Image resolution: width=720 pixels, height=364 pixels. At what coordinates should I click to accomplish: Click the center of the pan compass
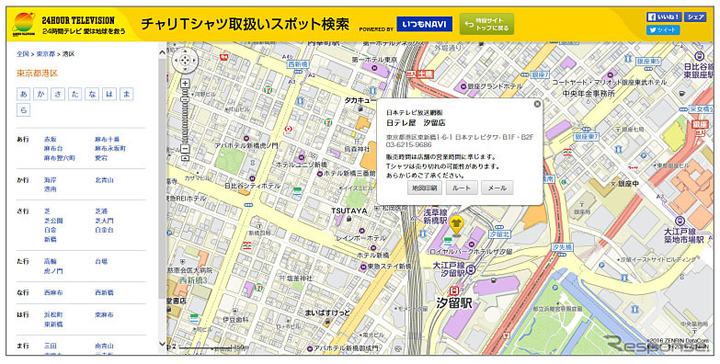(185, 60)
